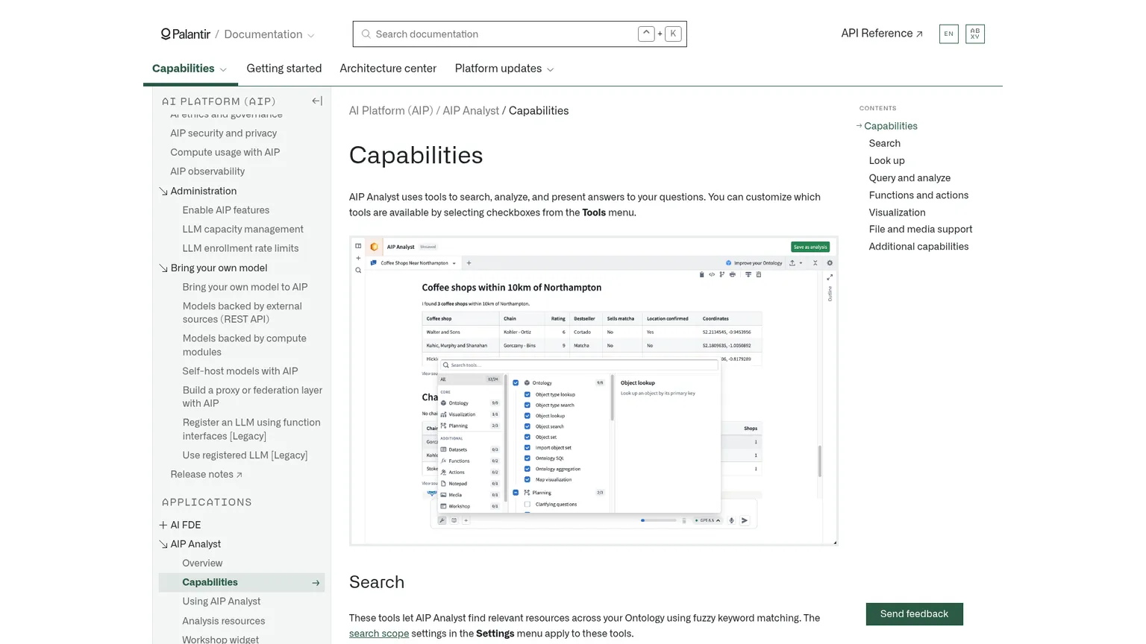Screen dimensions: 1146x644
Task: Toggle the Object type search checkbox
Action: 527,405
